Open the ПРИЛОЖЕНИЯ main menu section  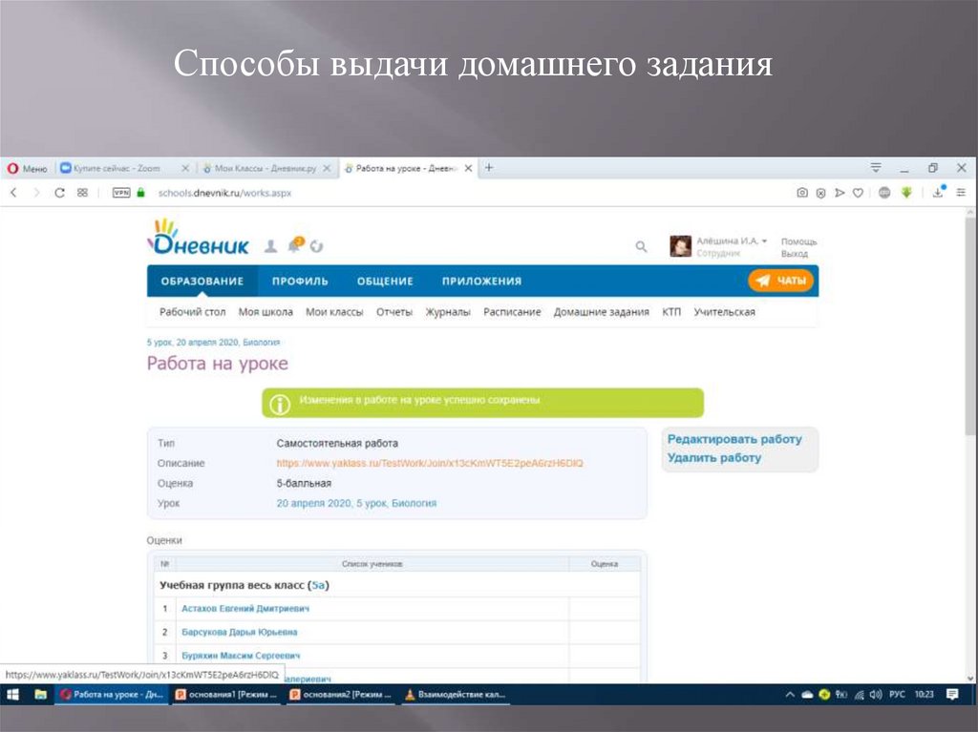click(x=481, y=282)
